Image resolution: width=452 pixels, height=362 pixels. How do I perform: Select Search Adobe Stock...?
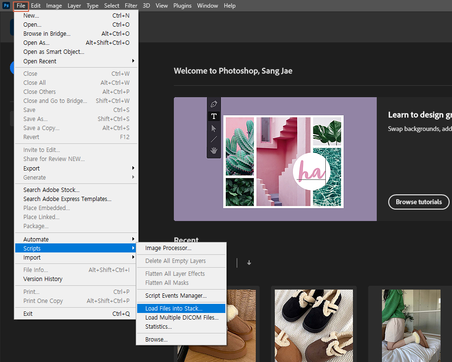pyautogui.click(x=76, y=190)
